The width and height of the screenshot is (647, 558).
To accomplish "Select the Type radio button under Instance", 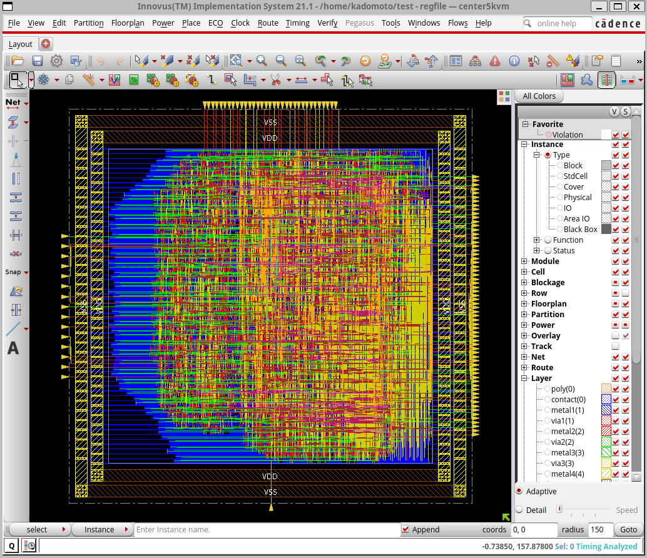I will [548, 155].
